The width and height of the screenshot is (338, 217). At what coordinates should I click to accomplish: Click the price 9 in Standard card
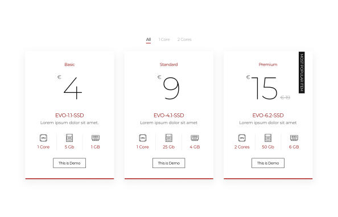click(x=171, y=88)
